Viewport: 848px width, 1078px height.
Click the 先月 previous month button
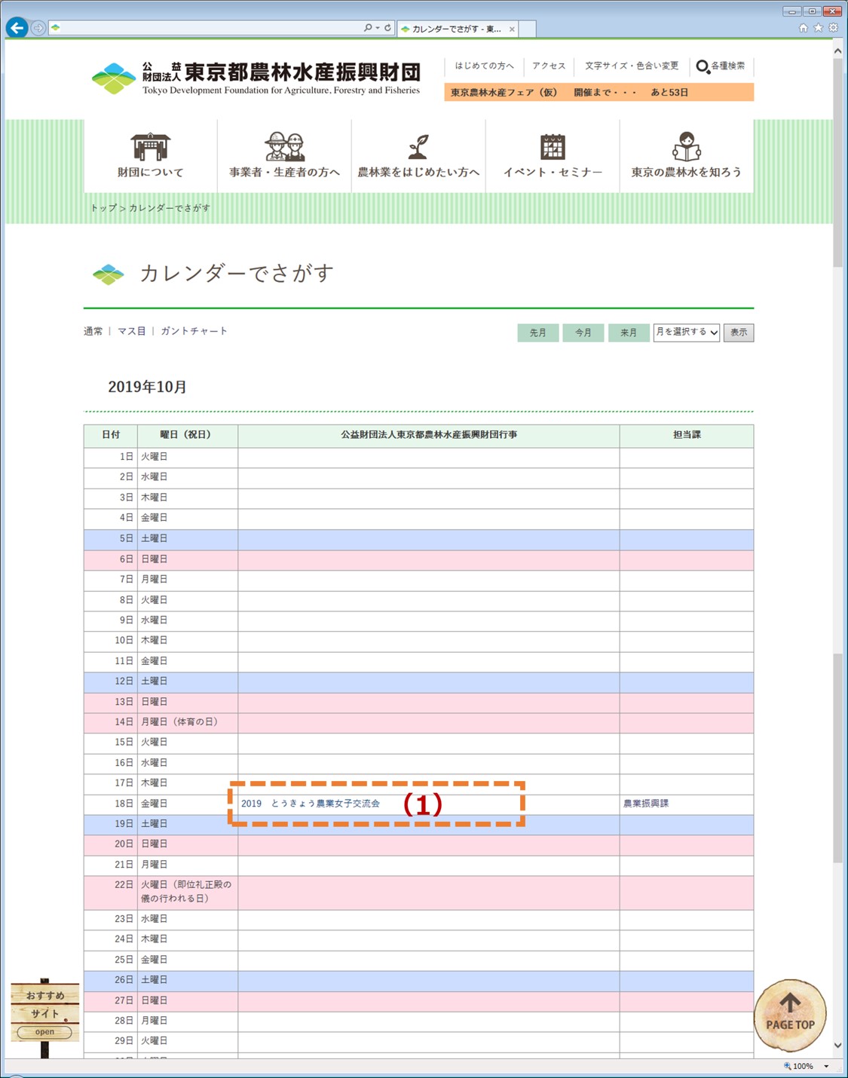538,332
